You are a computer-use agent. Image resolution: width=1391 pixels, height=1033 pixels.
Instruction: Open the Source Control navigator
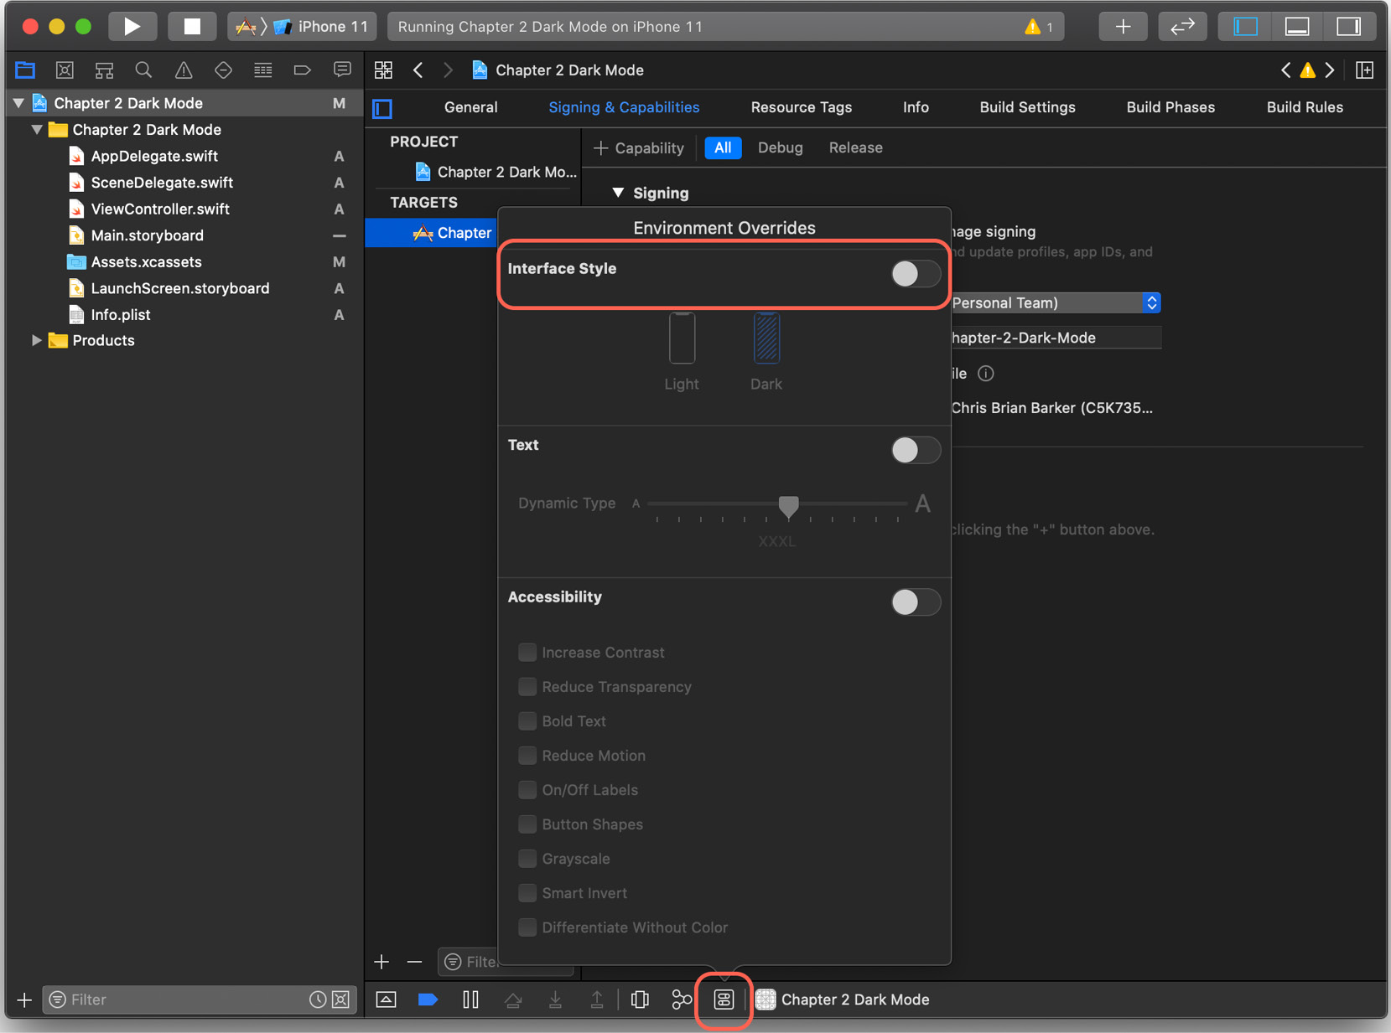tap(65, 70)
